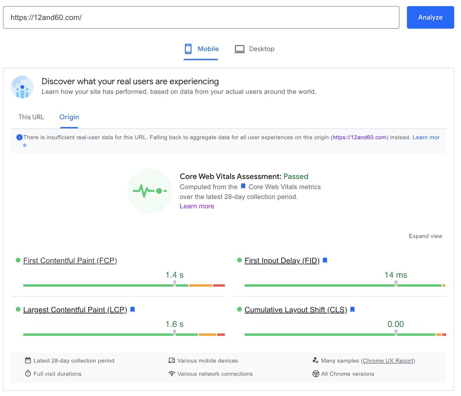
Task: Click Full visit durations text
Action: [57, 374]
